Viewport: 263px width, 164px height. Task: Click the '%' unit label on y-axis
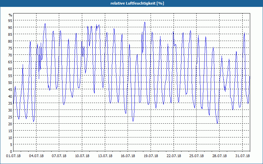click(x=11, y=15)
